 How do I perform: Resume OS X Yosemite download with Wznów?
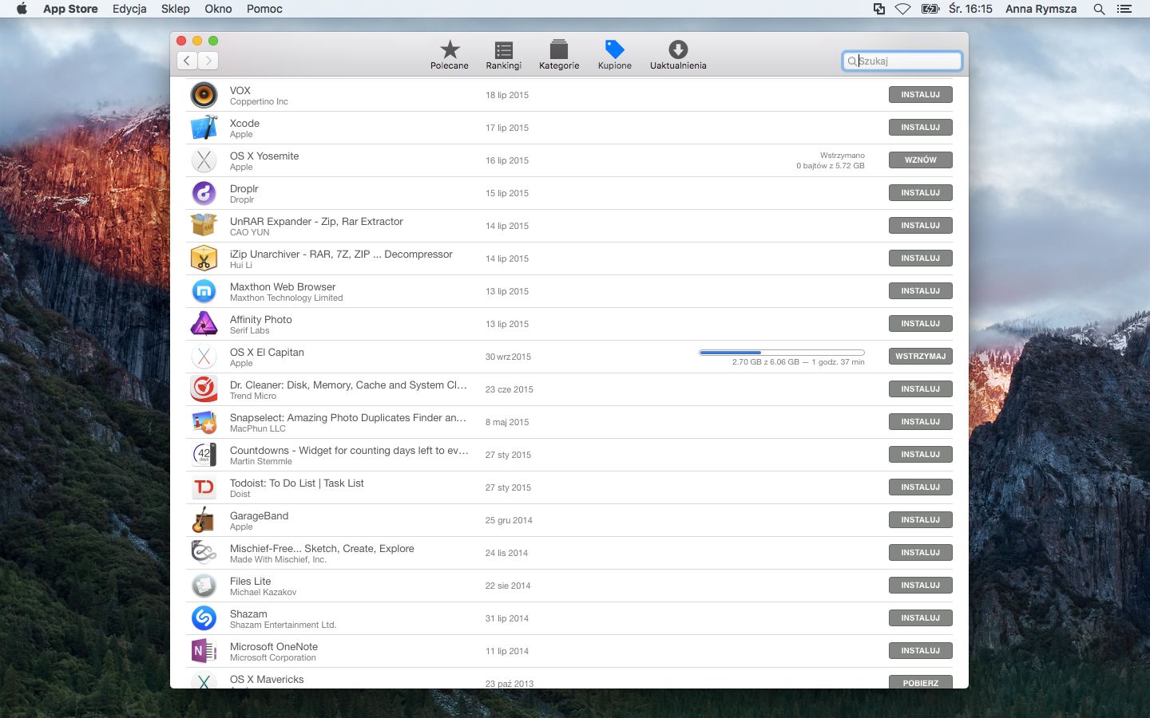coord(920,160)
